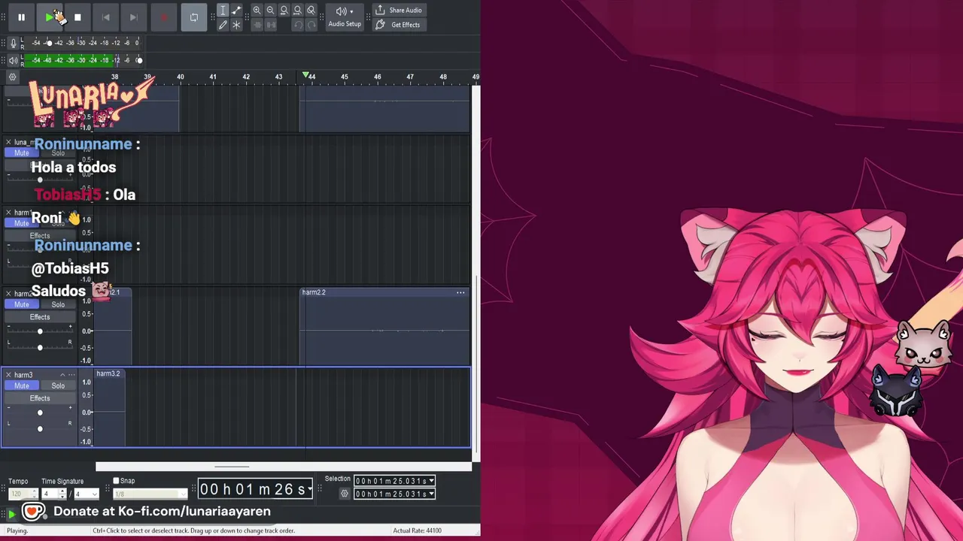Image resolution: width=963 pixels, height=541 pixels.
Task: Click the Zoom Toggle icon
Action: 311,11
